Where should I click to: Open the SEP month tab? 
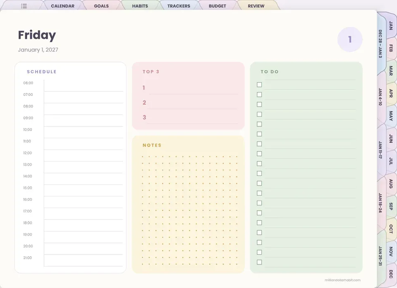pyautogui.click(x=391, y=206)
